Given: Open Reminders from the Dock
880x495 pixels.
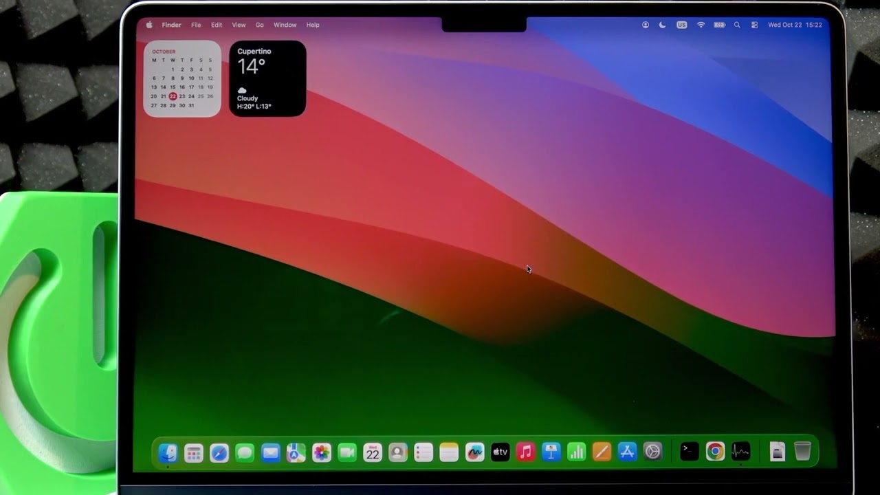Looking at the screenshot, I should pyautogui.click(x=423, y=452).
